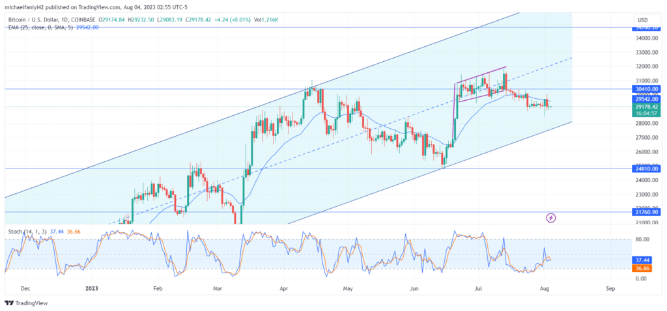Screen dimensions: 667x311
Task: Click the TradingView logo at the bottom left
Action: [x=26, y=303]
